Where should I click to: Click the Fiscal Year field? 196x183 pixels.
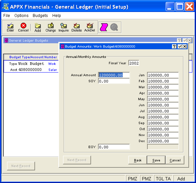click(x=134, y=63)
